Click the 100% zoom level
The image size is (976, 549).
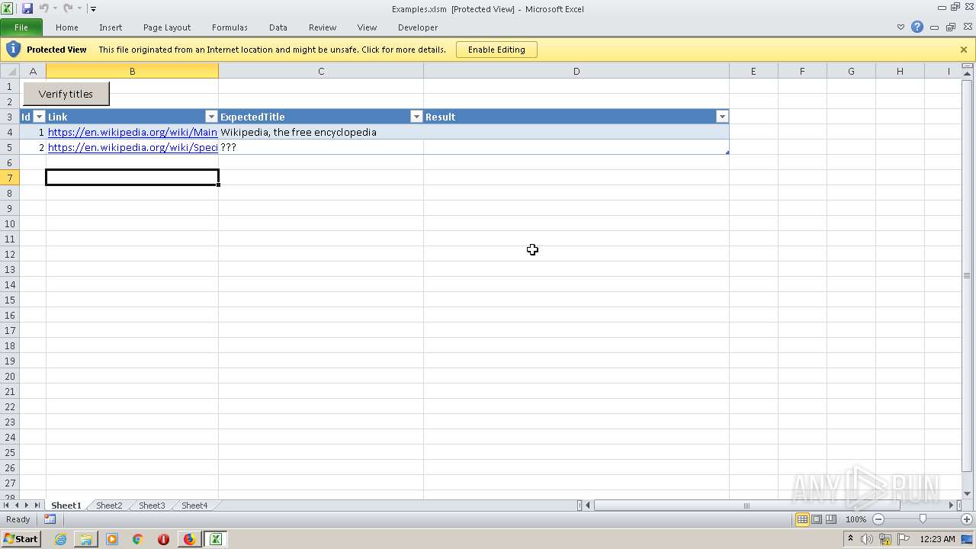click(856, 519)
